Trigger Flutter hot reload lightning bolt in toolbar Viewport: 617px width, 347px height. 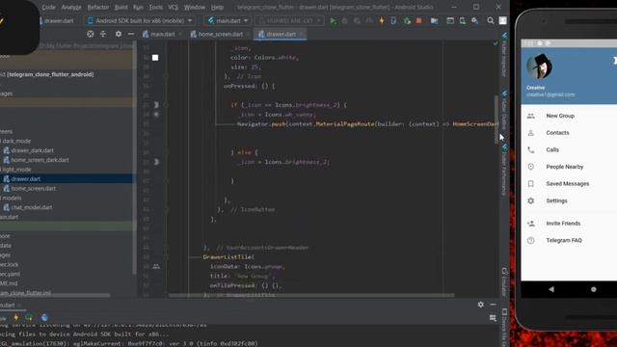(382, 20)
